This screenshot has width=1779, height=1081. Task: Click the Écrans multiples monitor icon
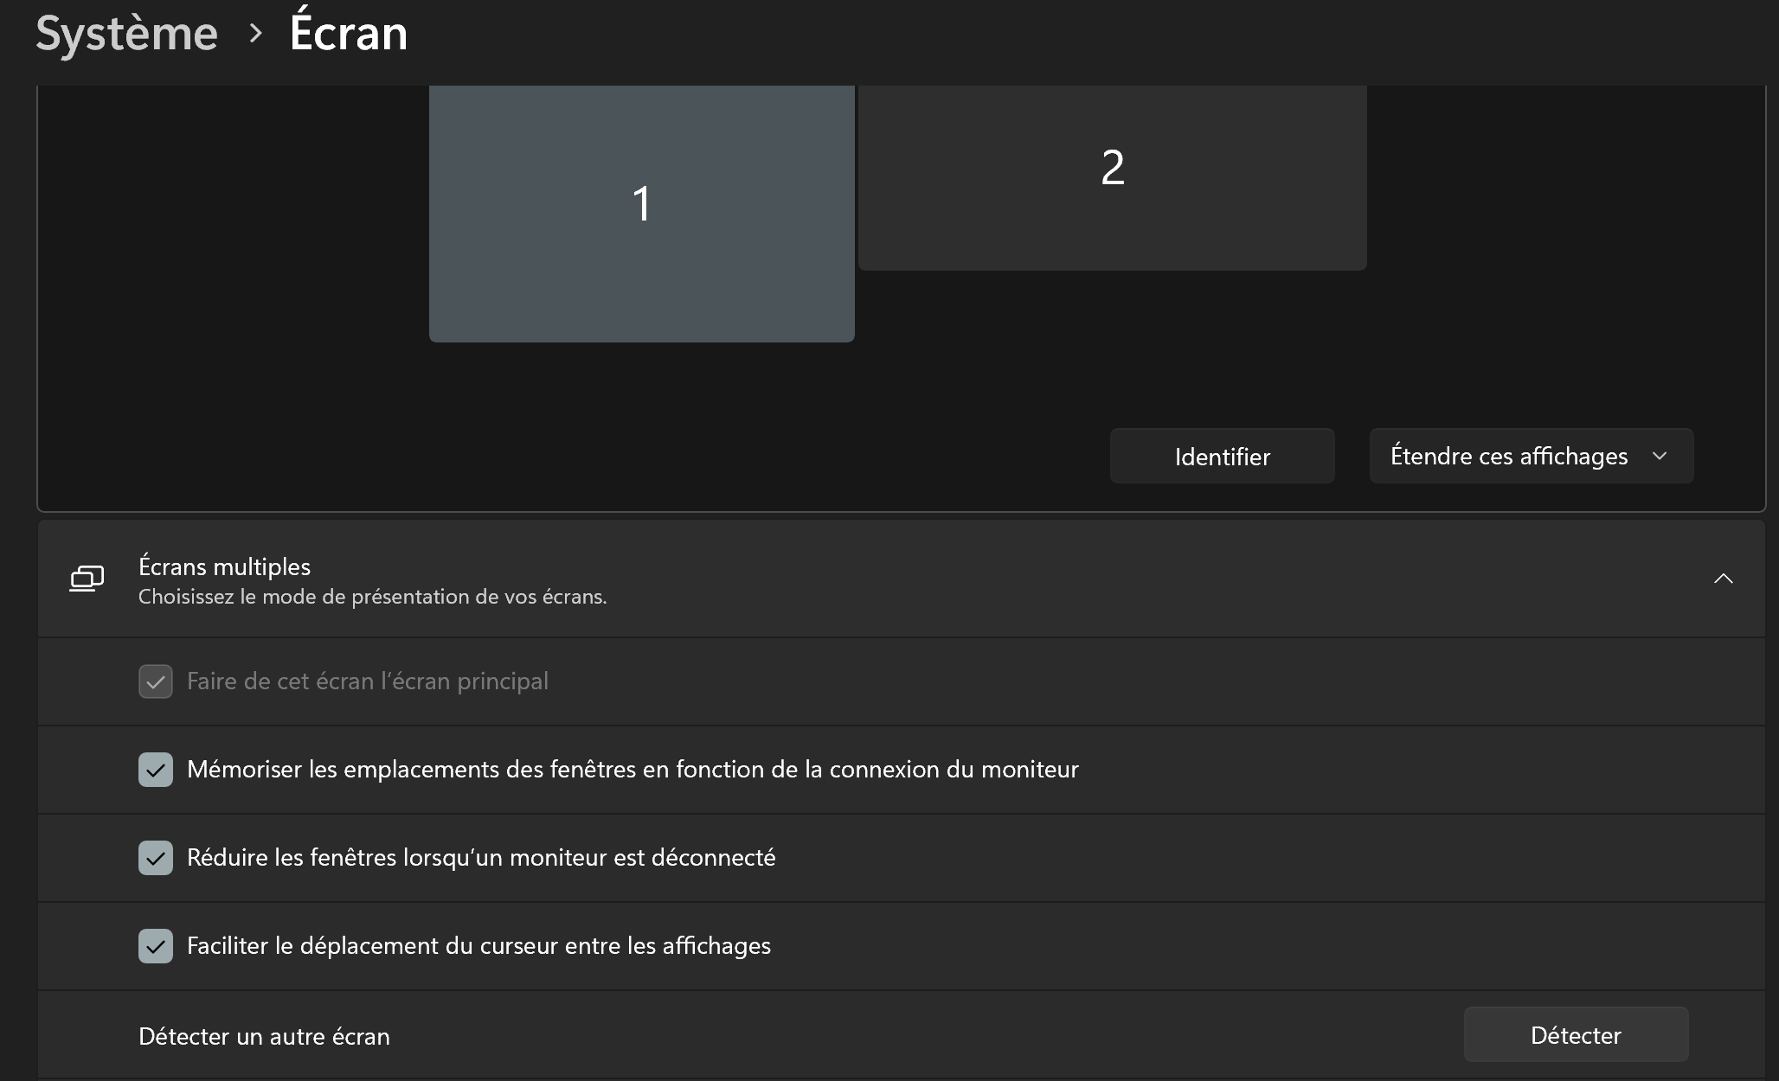[x=87, y=579]
